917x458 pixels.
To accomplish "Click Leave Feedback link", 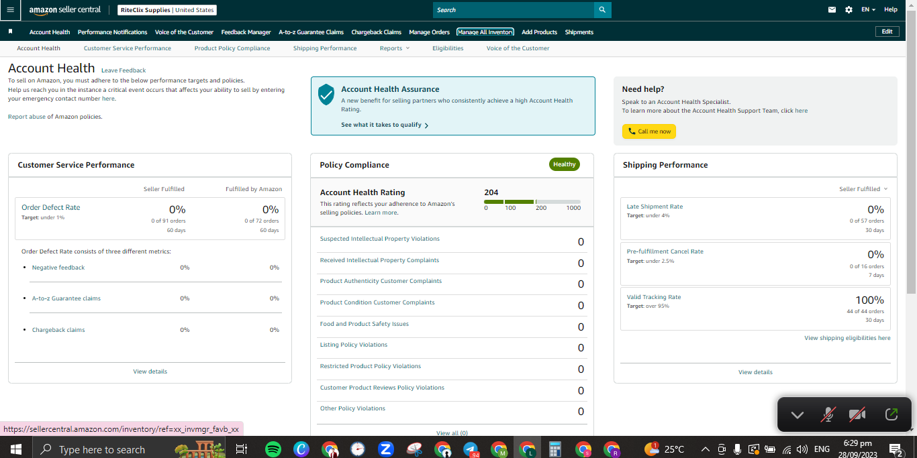I will pos(124,70).
